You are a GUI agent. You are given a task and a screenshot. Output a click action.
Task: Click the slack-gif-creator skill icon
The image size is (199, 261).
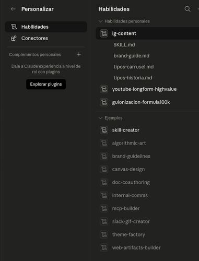point(104,221)
